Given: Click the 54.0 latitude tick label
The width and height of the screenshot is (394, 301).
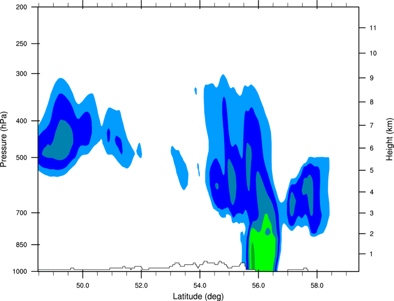Looking at the screenshot, I should 200,286.
